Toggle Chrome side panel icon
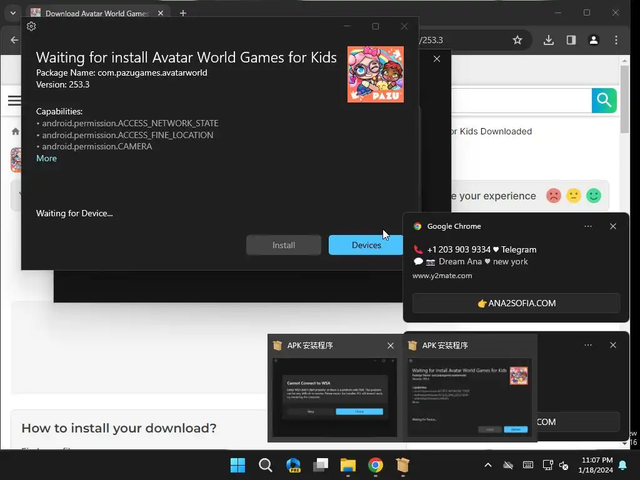Screen dimensions: 640x480 [571, 40]
